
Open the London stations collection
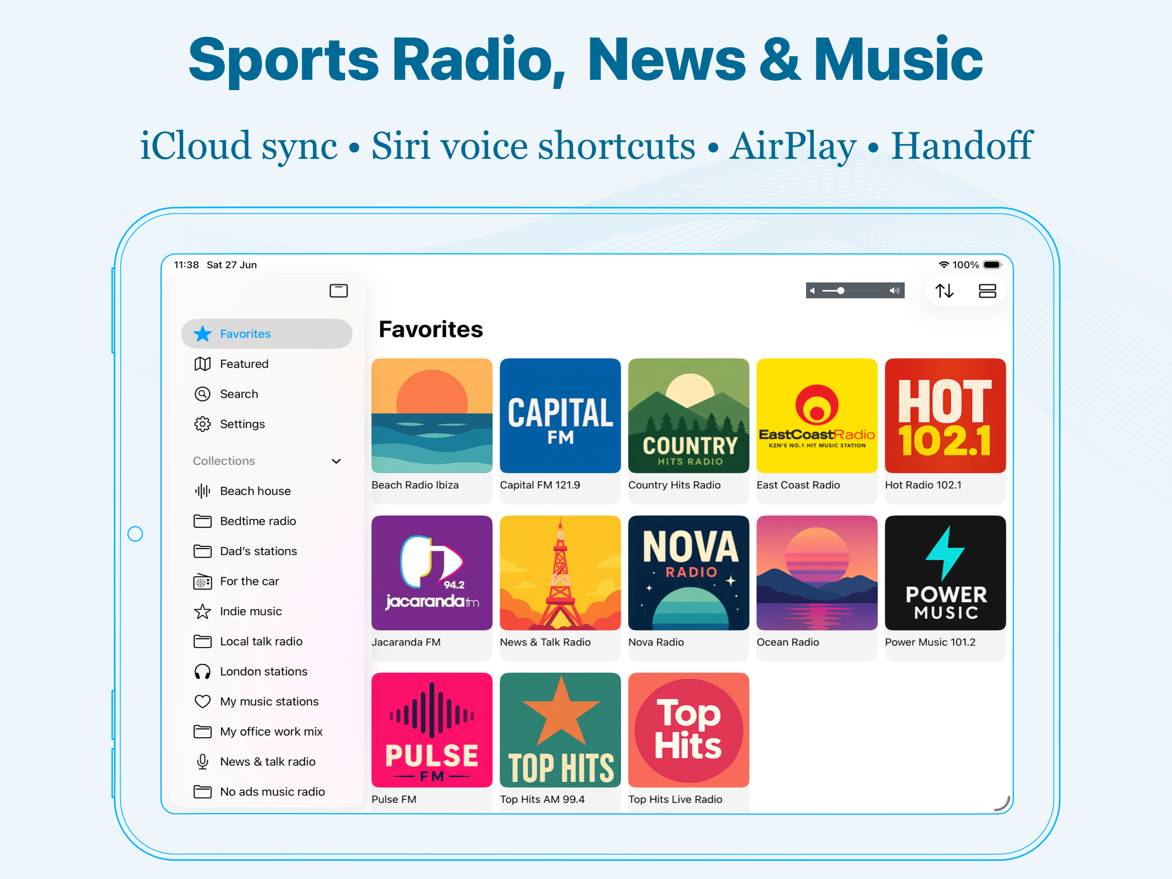266,672
